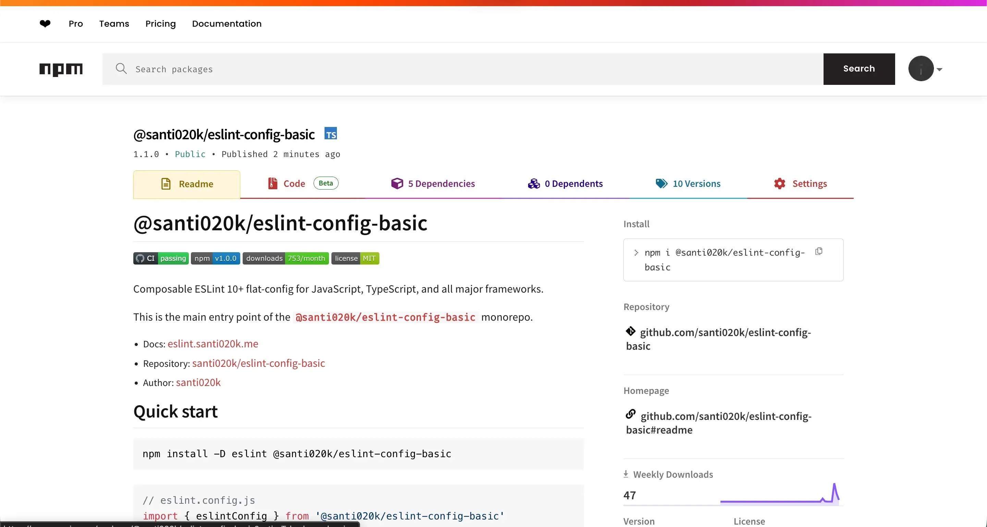This screenshot has width=987, height=527.
Task: Select Pricing in the top navigation
Action: [x=160, y=24]
